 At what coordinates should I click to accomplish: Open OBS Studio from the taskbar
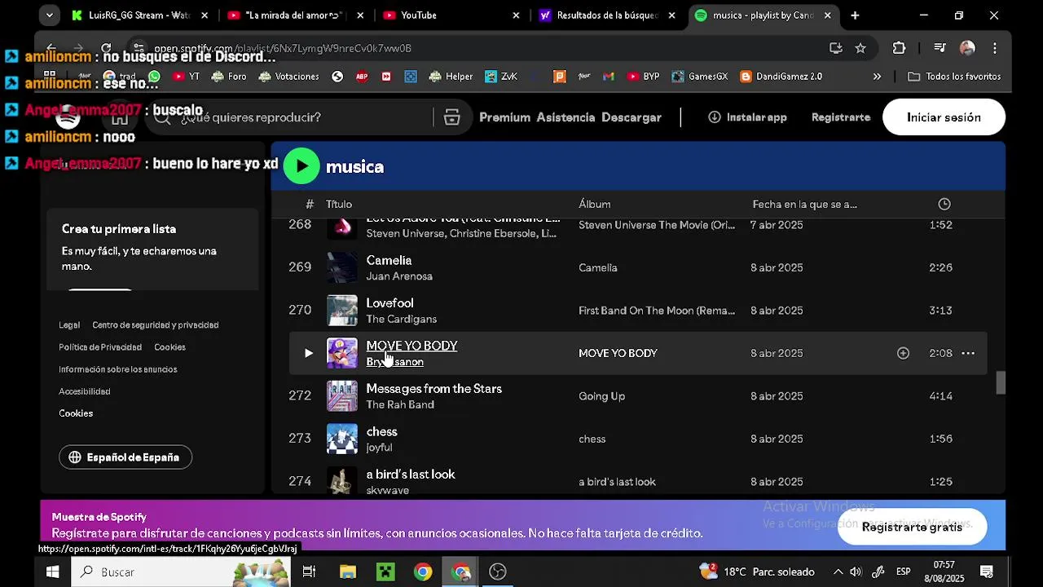[498, 572]
